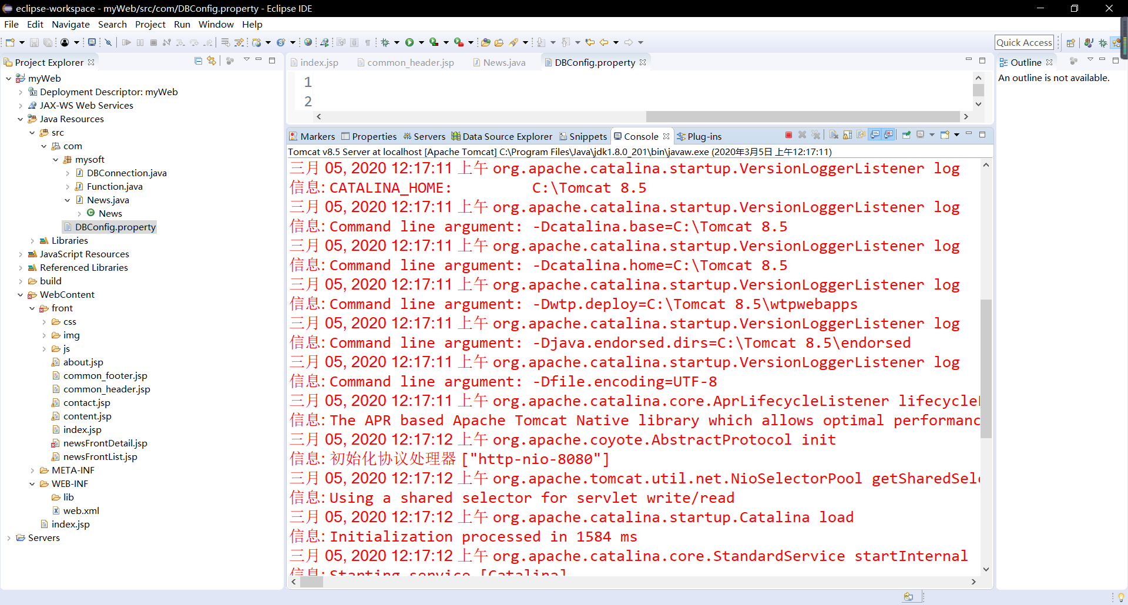1128x605 pixels.
Task: Collapse All in Project Explorer
Action: click(198, 60)
